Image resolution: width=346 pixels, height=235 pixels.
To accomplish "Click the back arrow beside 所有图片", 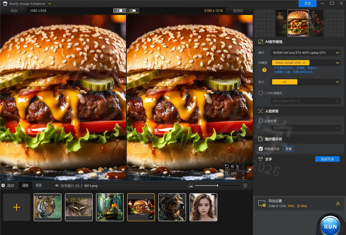I will coord(57,186).
